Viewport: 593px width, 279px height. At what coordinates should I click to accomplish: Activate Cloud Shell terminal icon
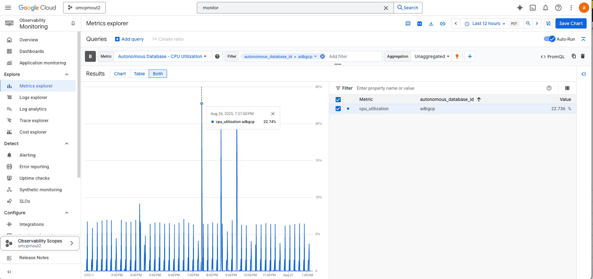tap(533, 8)
